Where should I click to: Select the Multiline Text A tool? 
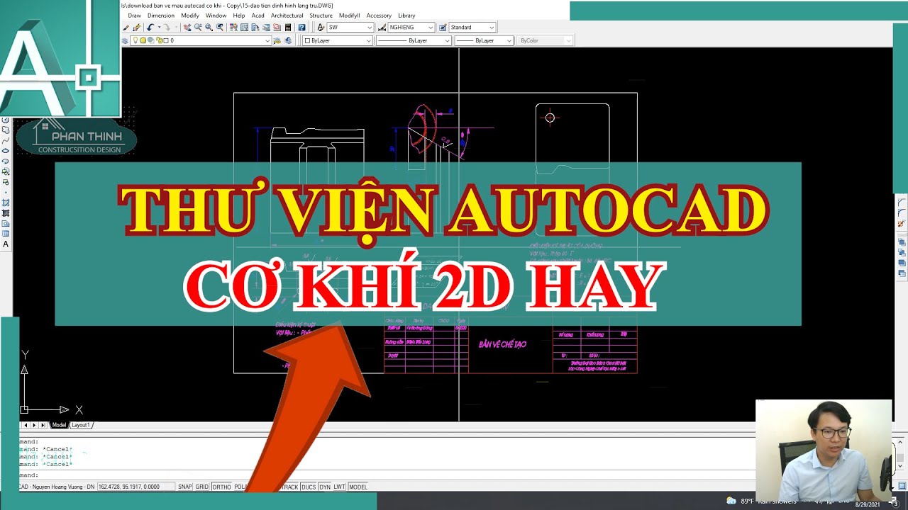(x=6, y=244)
